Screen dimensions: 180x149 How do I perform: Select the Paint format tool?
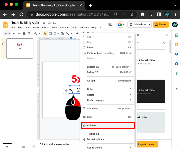point(29,33)
